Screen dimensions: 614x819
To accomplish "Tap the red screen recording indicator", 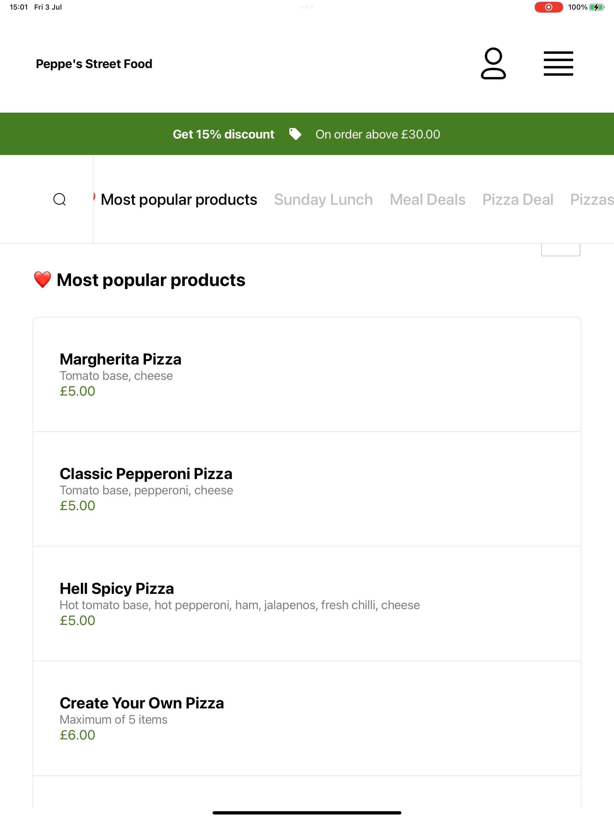I will click(548, 7).
